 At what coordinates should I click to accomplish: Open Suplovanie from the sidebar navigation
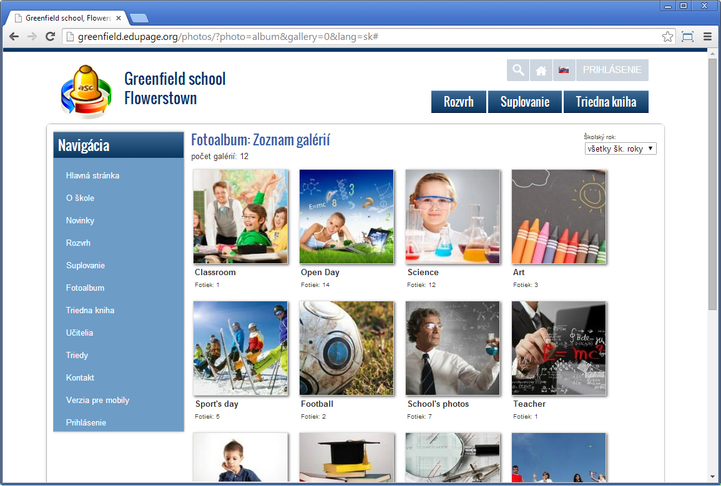click(x=86, y=266)
